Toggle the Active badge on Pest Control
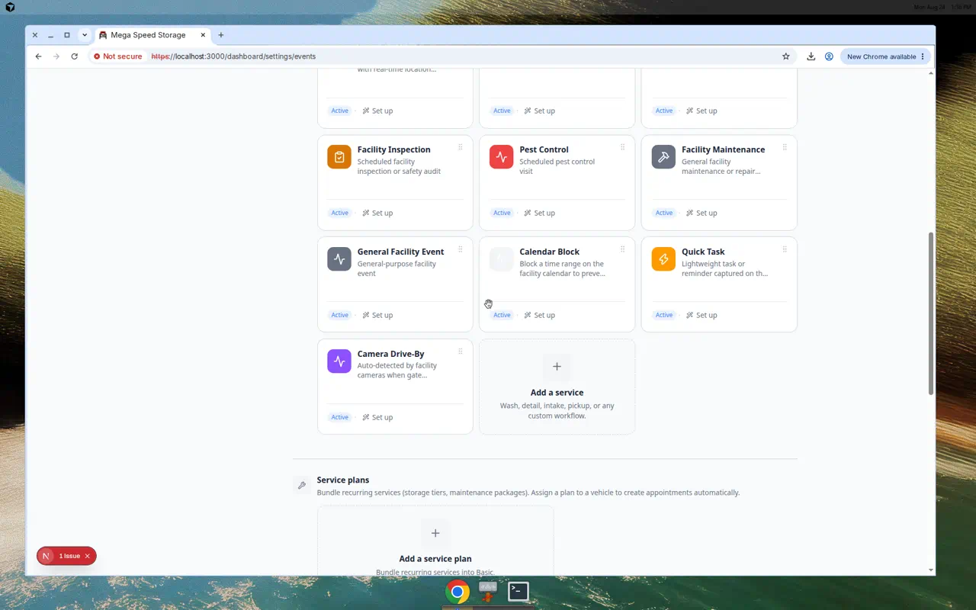Image resolution: width=976 pixels, height=610 pixels. pos(502,213)
